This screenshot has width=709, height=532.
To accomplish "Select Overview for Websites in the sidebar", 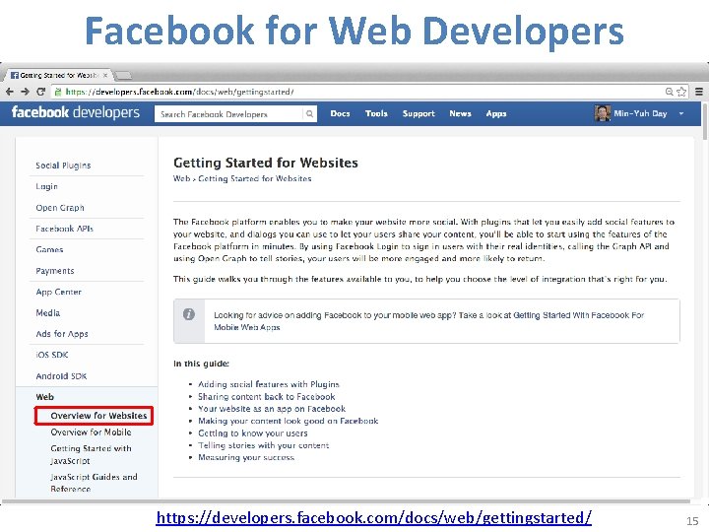I will click(x=98, y=416).
